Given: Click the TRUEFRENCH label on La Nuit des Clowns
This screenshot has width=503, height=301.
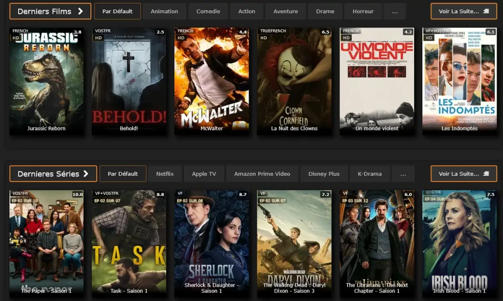Looking at the screenshot, I should (x=273, y=31).
